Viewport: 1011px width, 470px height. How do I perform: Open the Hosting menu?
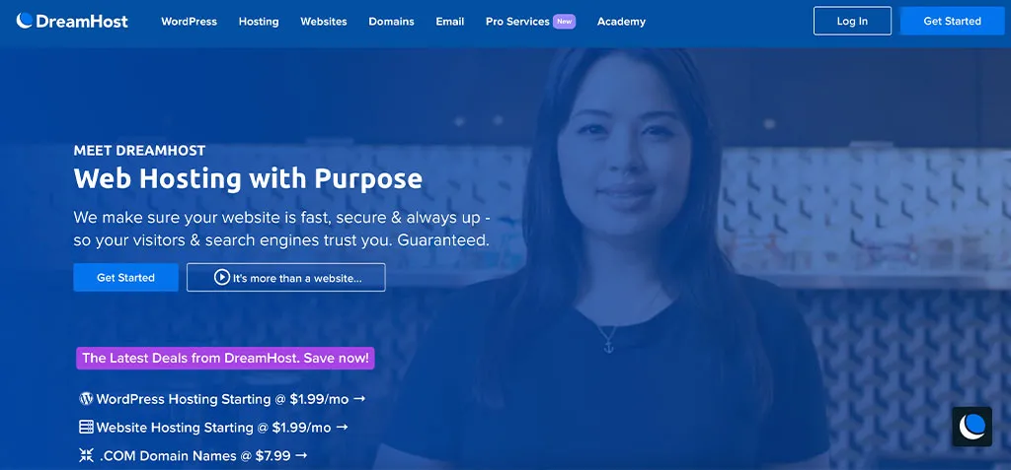(x=259, y=22)
